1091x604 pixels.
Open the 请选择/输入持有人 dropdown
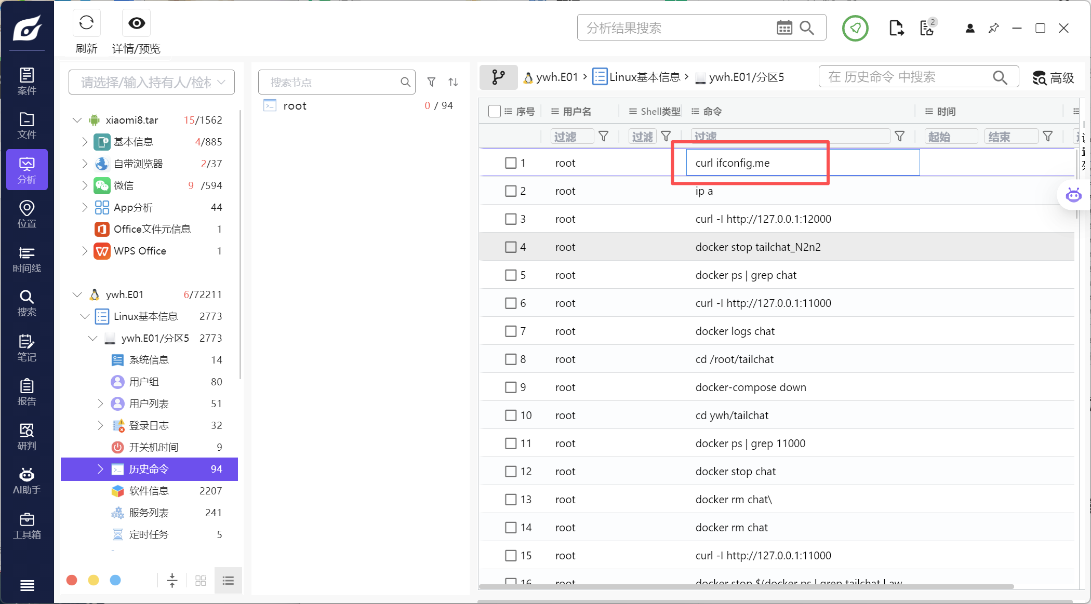152,82
